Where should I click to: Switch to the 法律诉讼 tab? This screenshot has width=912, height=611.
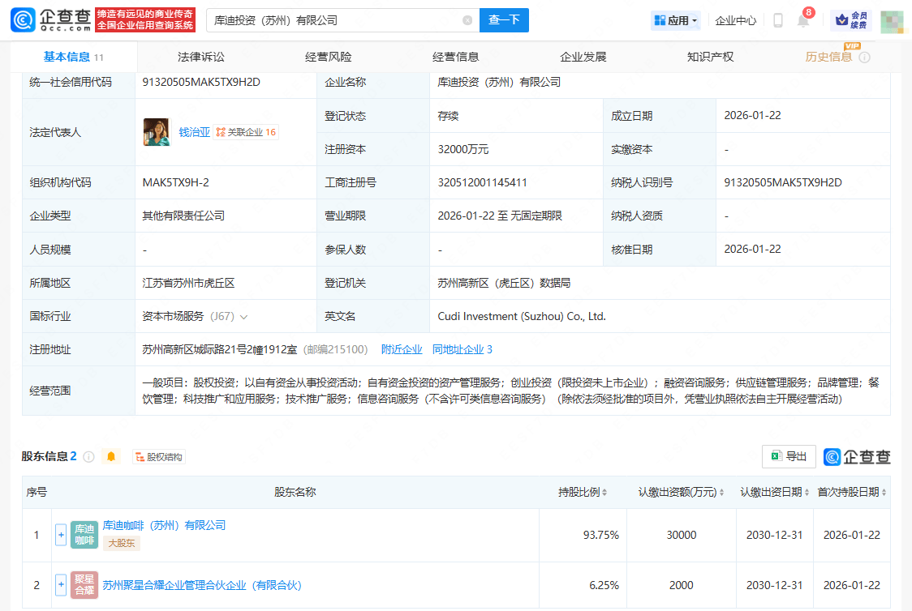(x=200, y=57)
